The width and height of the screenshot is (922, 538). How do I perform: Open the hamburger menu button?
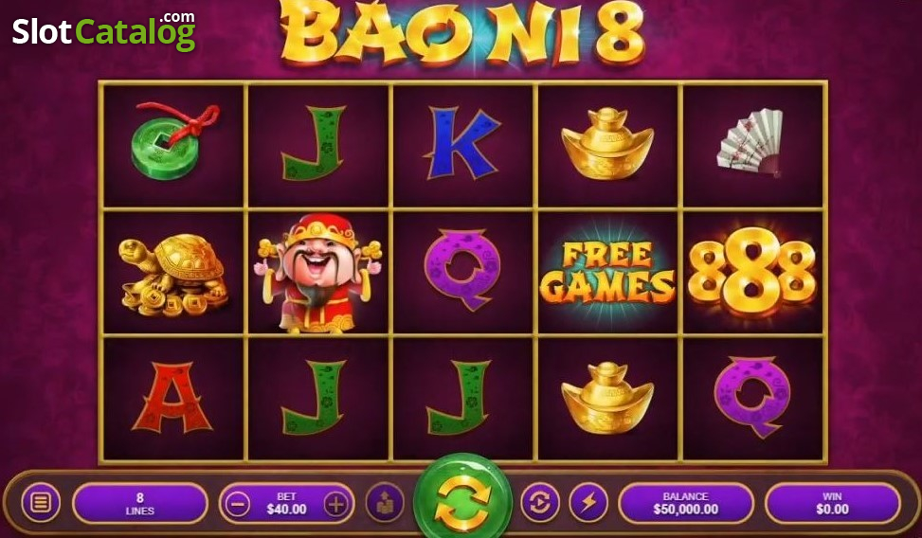tap(41, 503)
